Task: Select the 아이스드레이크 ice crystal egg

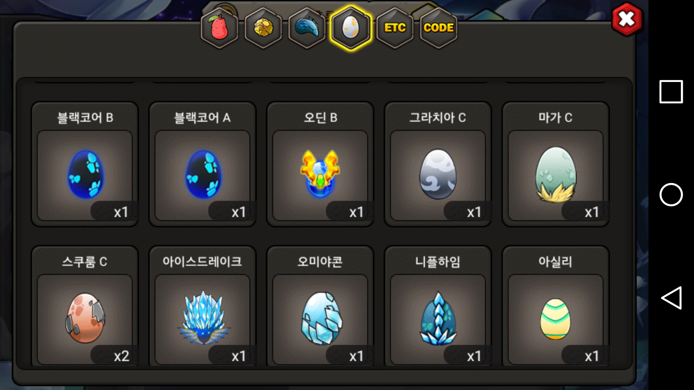Action: tap(202, 306)
